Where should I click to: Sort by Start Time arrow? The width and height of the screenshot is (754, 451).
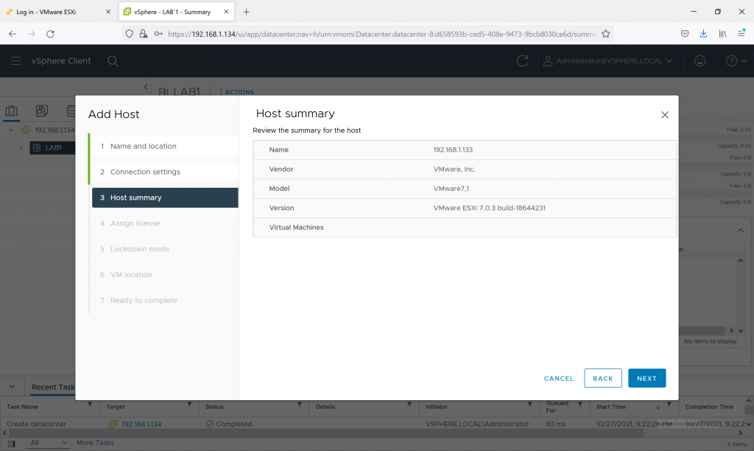pyautogui.click(x=658, y=407)
